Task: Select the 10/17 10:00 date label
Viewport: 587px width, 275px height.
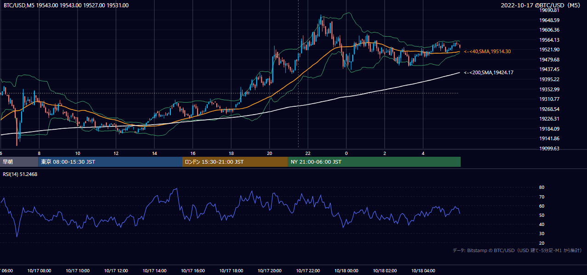Action: [x=78, y=271]
